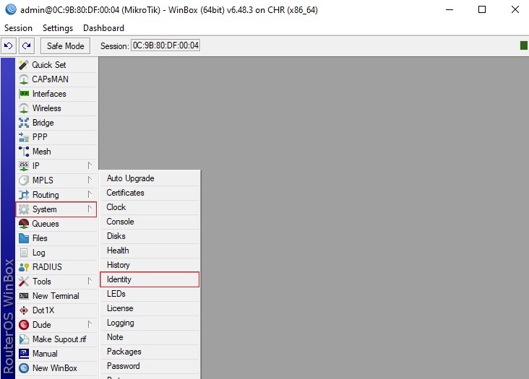Click the New Terminal label
The image size is (529, 379).
tap(56, 296)
